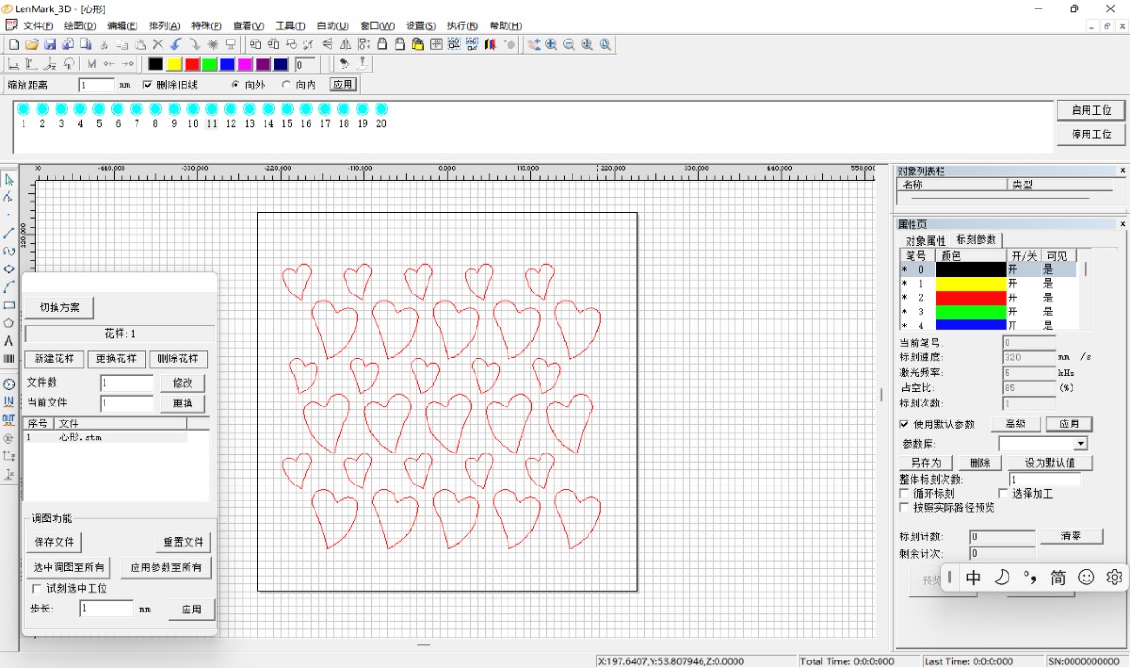Click the New file icon in toolbar
1130x668 pixels.
(x=14, y=44)
